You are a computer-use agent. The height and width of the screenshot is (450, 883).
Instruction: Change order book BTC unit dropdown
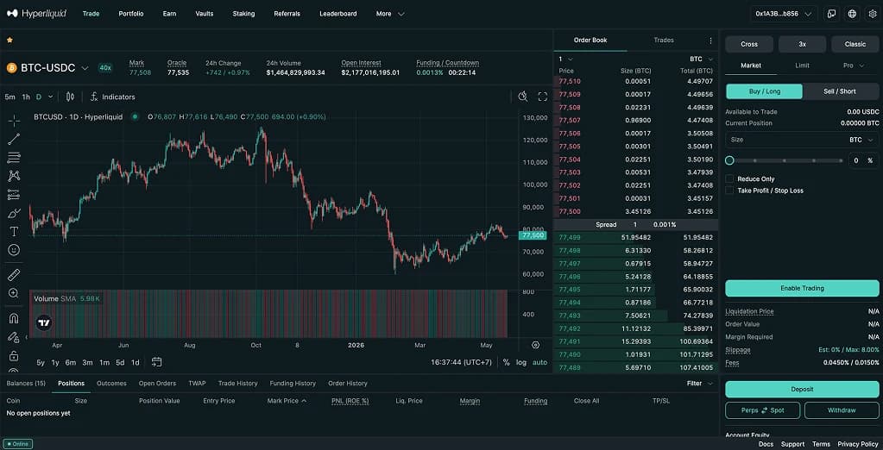pos(701,59)
